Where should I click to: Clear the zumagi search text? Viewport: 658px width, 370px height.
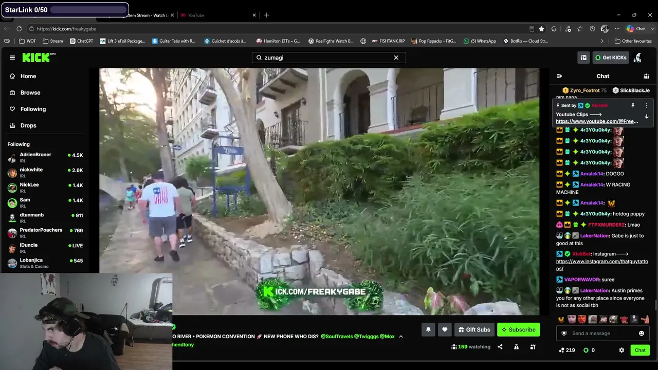pos(396,58)
